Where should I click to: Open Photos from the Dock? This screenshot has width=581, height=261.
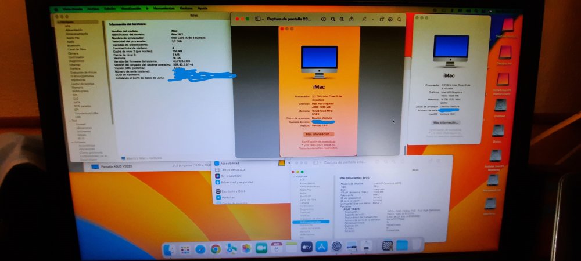[246, 248]
